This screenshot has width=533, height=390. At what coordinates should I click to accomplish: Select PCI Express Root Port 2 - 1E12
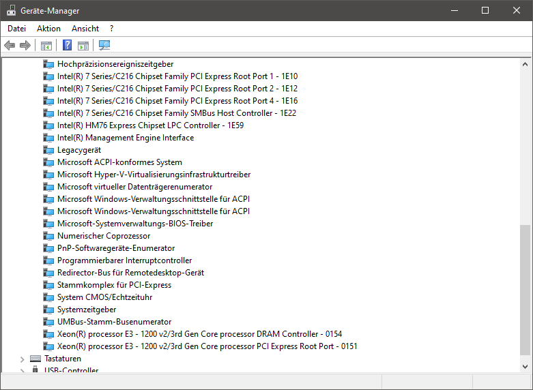click(x=177, y=89)
